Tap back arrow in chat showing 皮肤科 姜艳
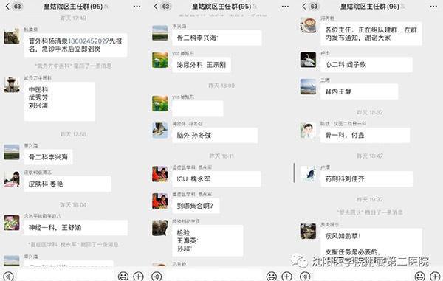The width and height of the screenshot is (443, 281). (x=7, y=6)
